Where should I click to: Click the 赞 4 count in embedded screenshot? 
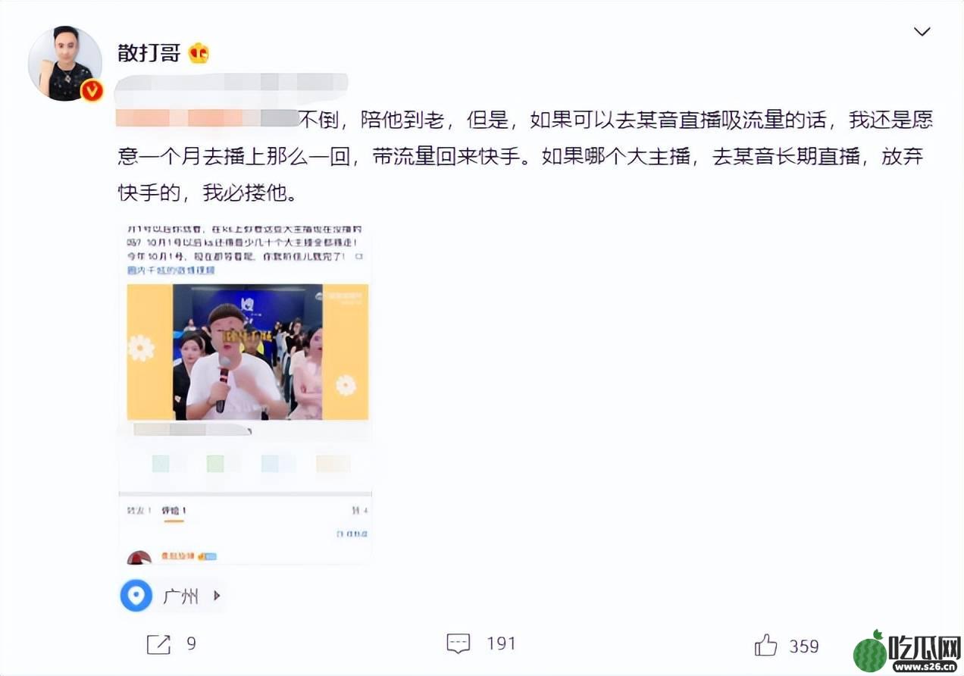pos(361,511)
